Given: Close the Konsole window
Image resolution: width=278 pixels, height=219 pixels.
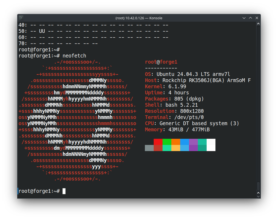Looking at the screenshot, I should (x=257, y=18).
